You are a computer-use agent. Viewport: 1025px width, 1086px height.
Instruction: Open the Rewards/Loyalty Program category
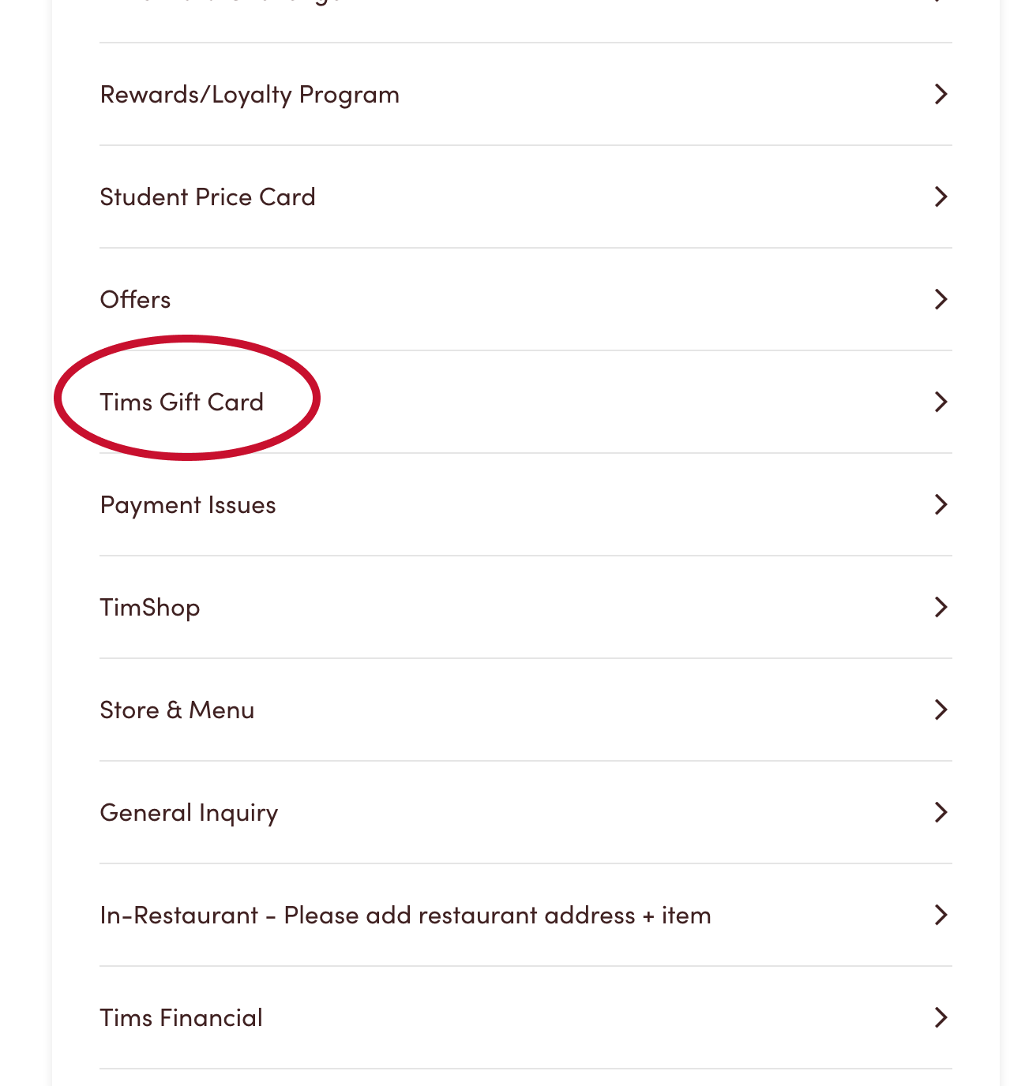pyautogui.click(x=250, y=95)
